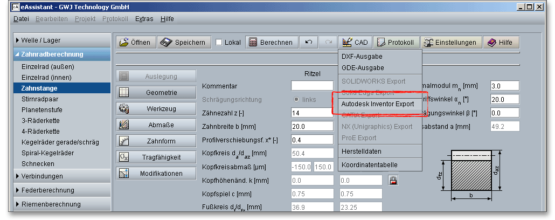Choose Autodesk Inventor Export from CAD menu
This screenshot has height=220, width=555.
(377, 104)
